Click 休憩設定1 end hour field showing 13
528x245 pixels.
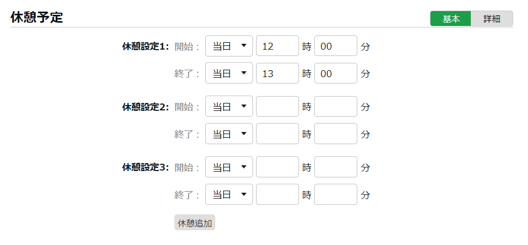277,73
